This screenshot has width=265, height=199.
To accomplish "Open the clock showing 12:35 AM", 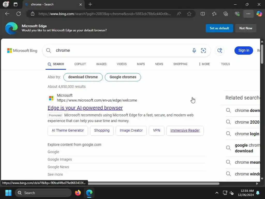I will click(x=246, y=193).
